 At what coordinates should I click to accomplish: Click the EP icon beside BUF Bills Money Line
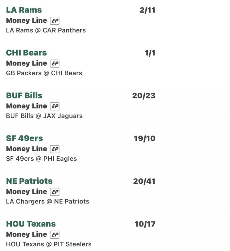(54, 106)
